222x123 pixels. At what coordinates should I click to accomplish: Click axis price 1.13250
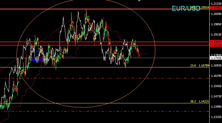coord(216,117)
